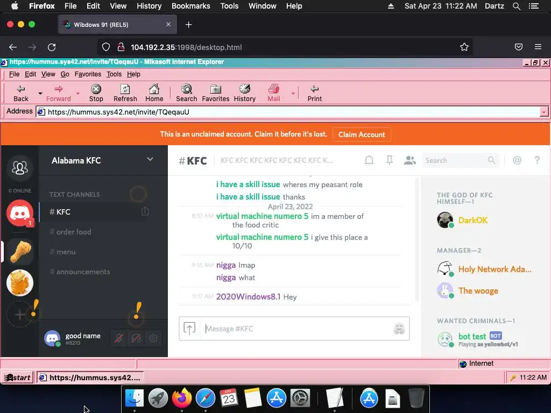The height and width of the screenshot is (413, 551).
Task: Open the IE View menu
Action: click(48, 74)
